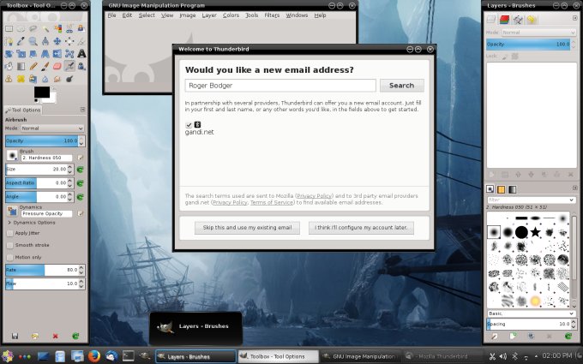Enable Apply Jitter checkbox
This screenshot has height=364, width=583.
pos(10,233)
